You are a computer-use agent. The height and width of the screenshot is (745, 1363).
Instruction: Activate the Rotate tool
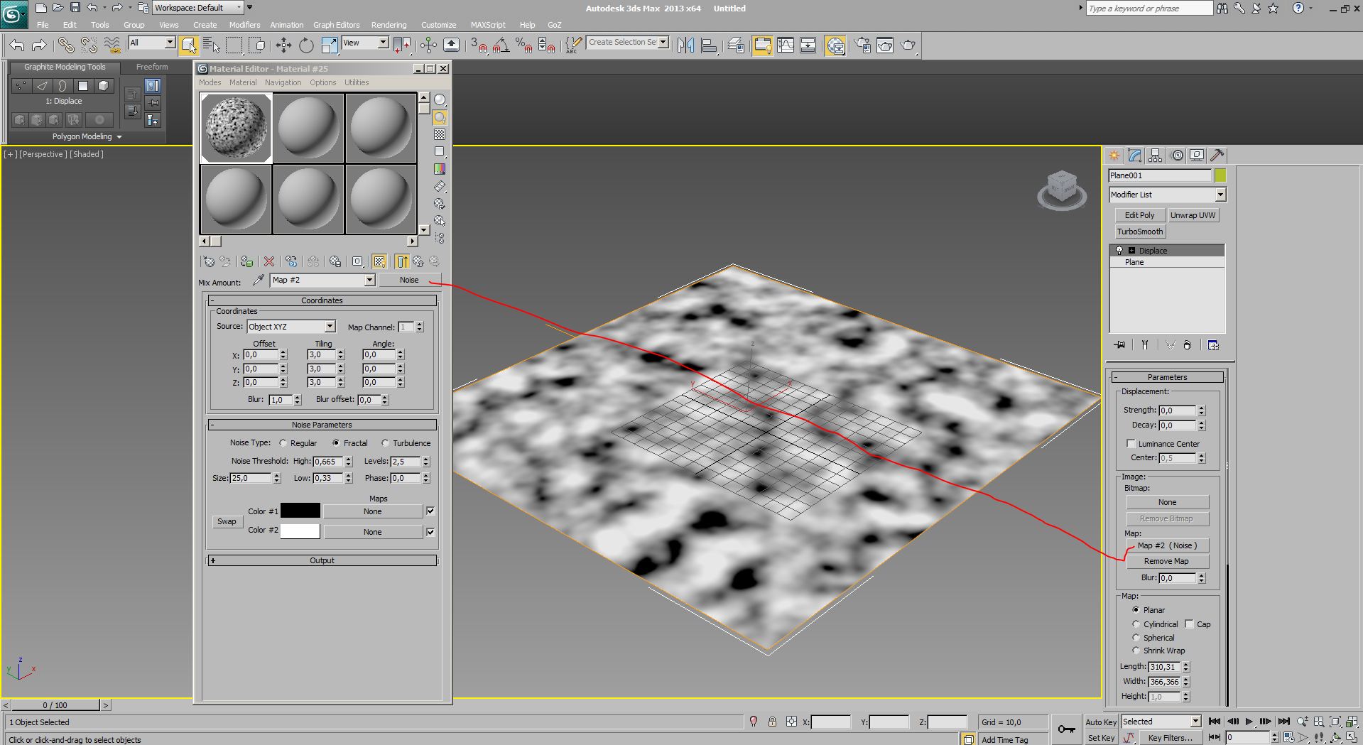pyautogui.click(x=306, y=45)
